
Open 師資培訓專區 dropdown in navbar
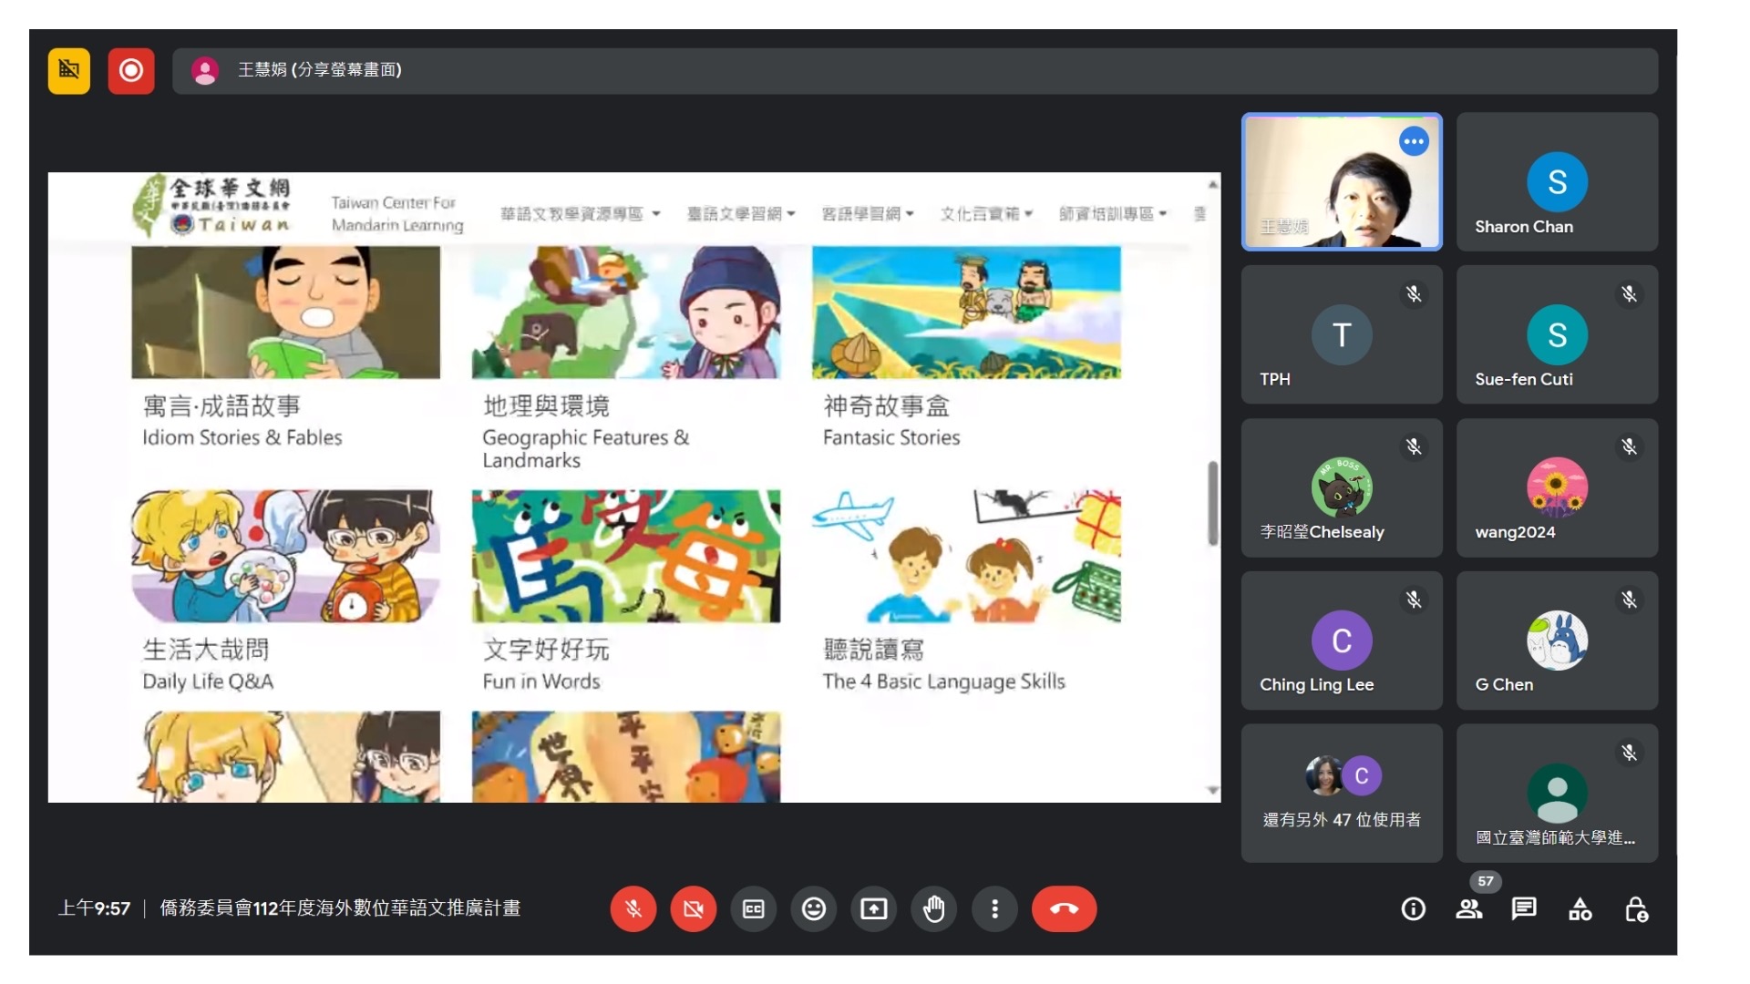(1112, 214)
